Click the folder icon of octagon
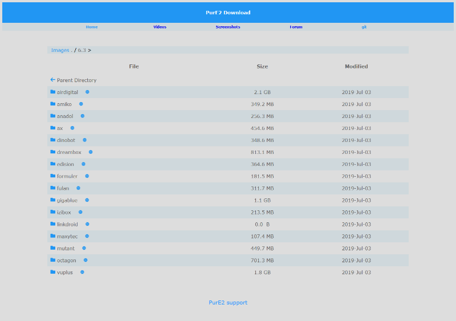456x321 pixels. (x=52, y=260)
